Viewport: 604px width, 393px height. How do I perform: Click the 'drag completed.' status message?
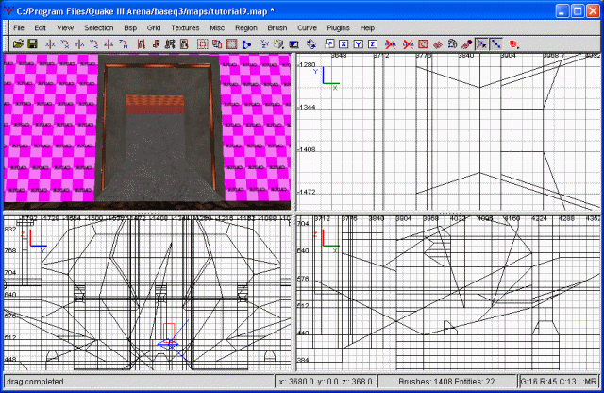click(36, 382)
